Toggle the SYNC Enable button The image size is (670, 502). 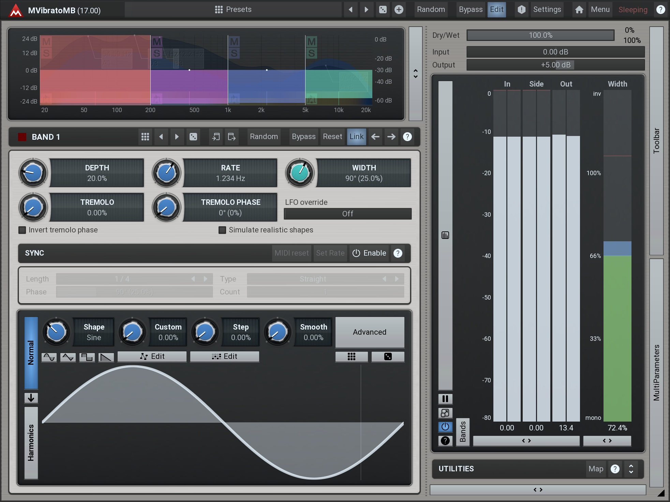[x=369, y=253]
